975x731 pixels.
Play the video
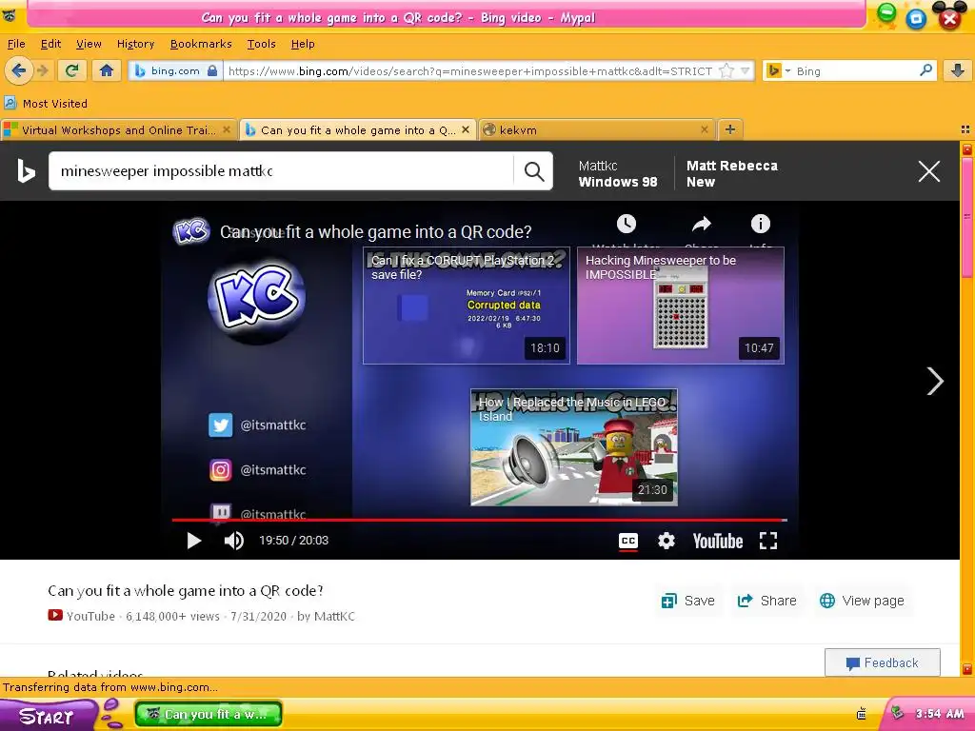194,541
